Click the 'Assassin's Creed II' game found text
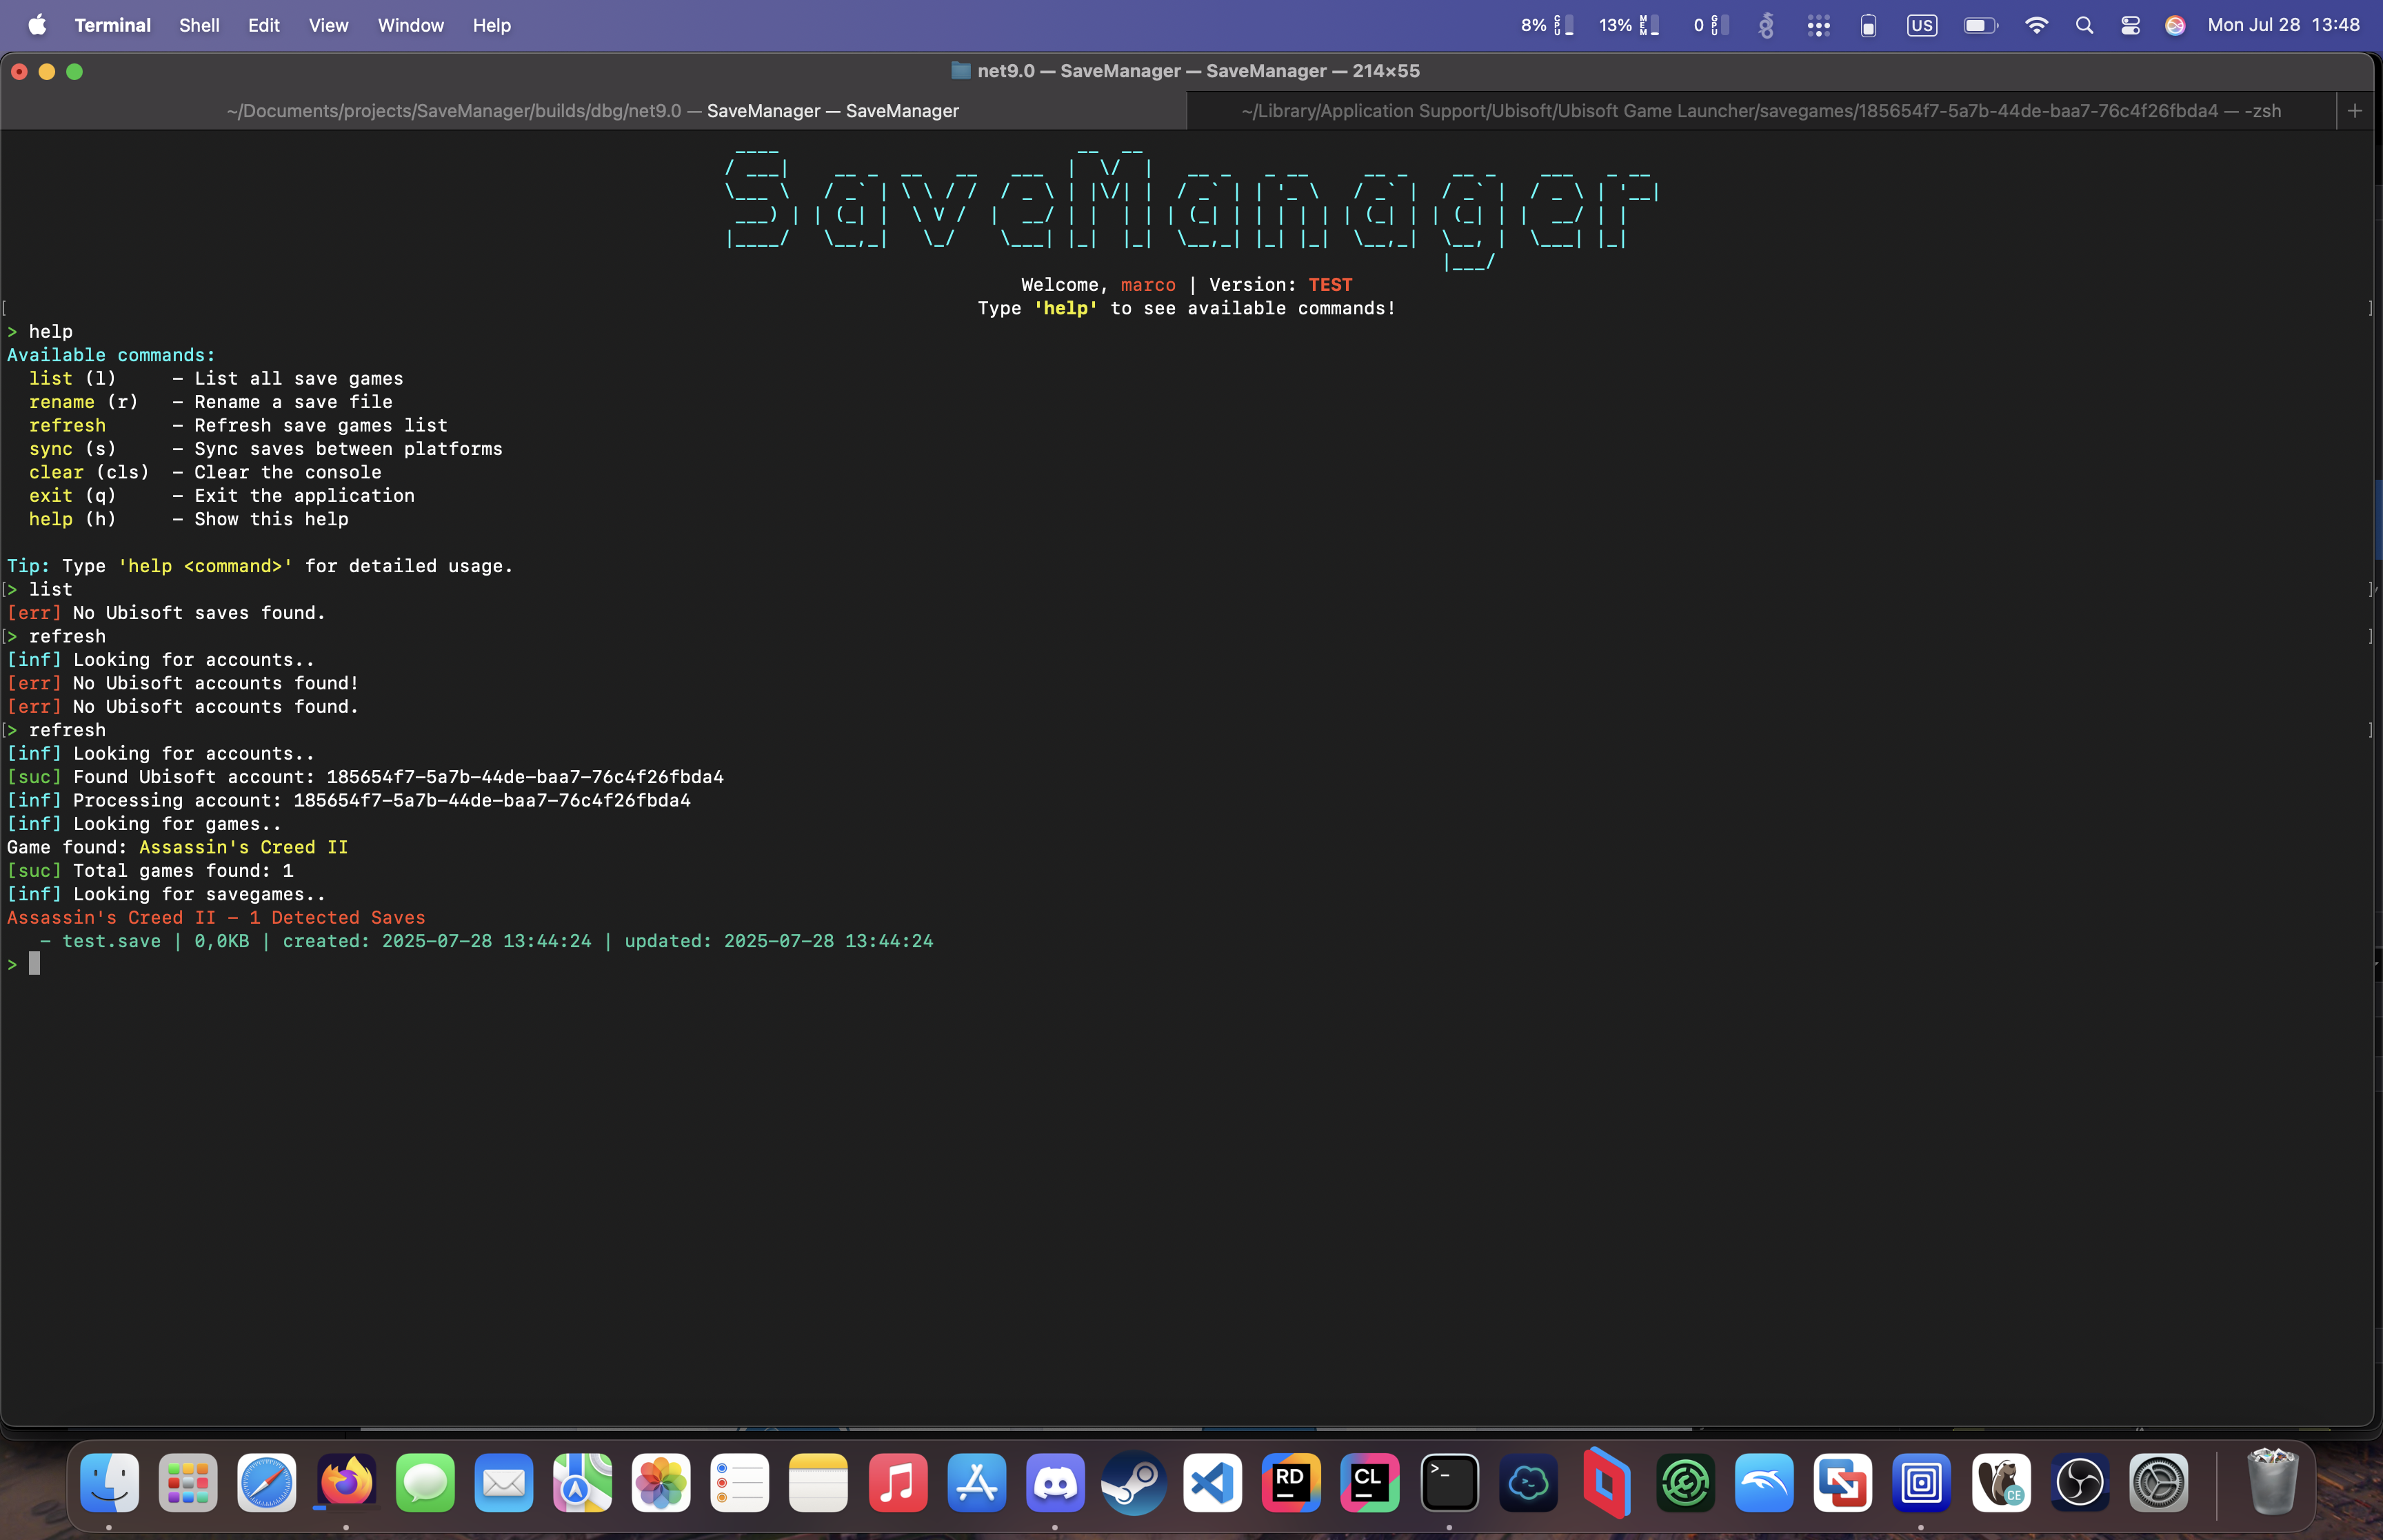Screen dimensions: 2383x1540 tap(244, 847)
